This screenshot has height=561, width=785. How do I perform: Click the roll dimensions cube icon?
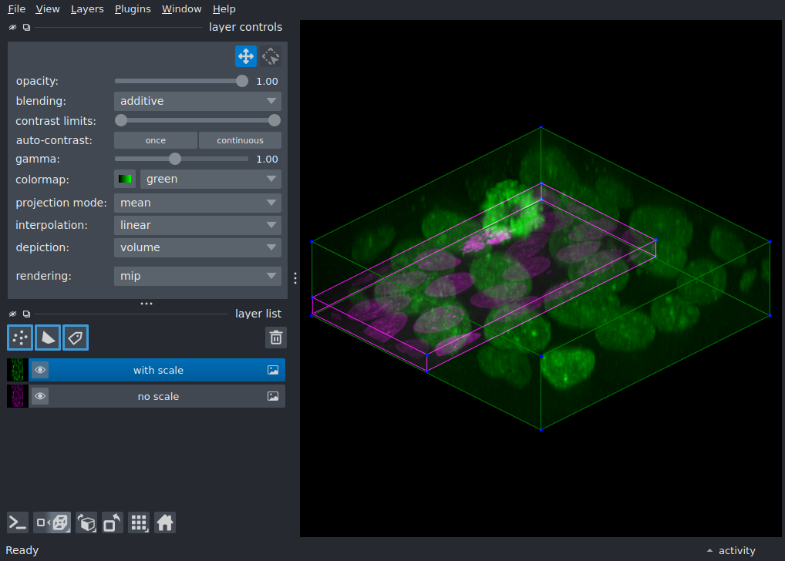click(x=86, y=523)
